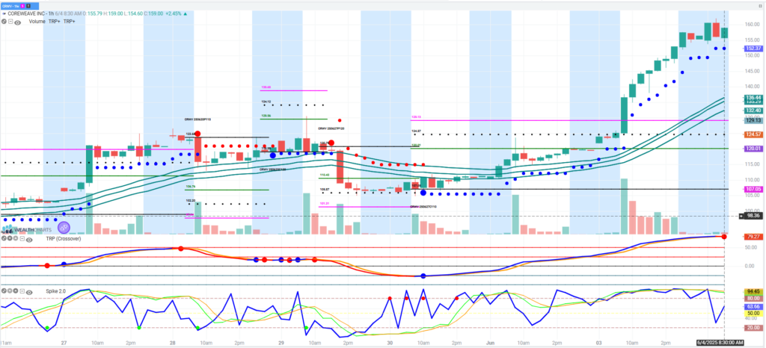The width and height of the screenshot is (766, 348).
Task: Click the 136.44 price axis label
Action: tap(753, 98)
